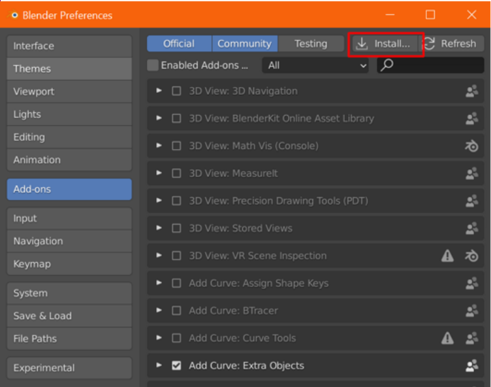
Task: Open the Lights preferences section
Action: [x=69, y=114]
